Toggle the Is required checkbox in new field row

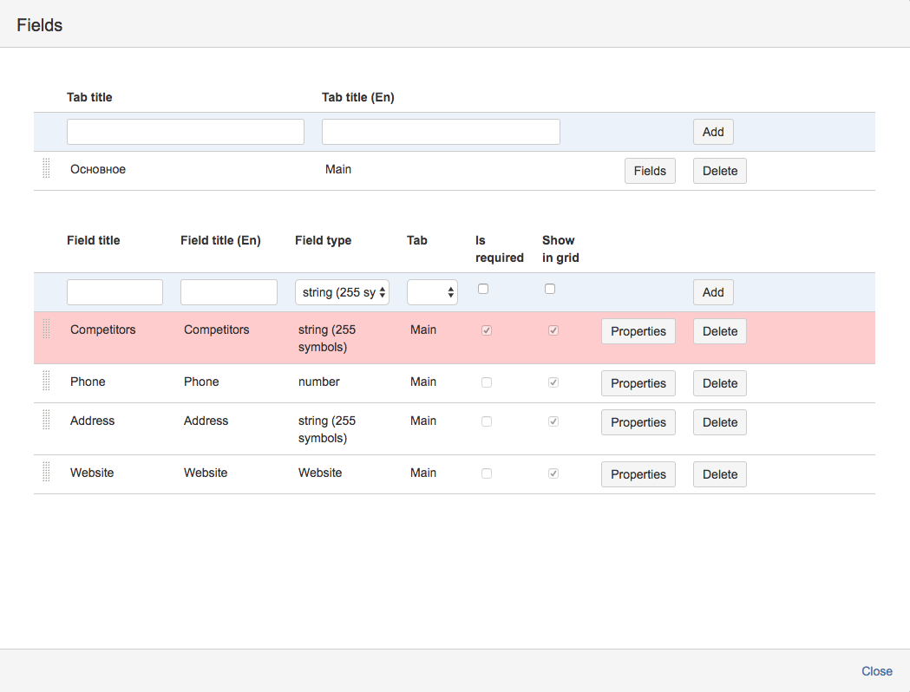(483, 289)
